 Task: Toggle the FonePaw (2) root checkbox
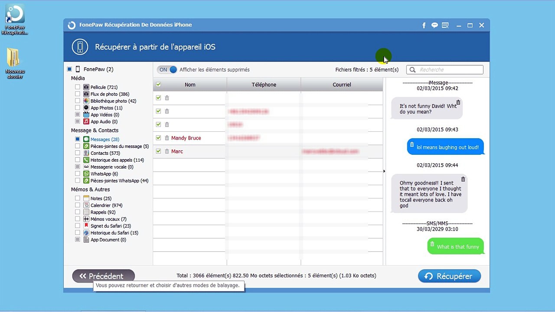point(69,69)
